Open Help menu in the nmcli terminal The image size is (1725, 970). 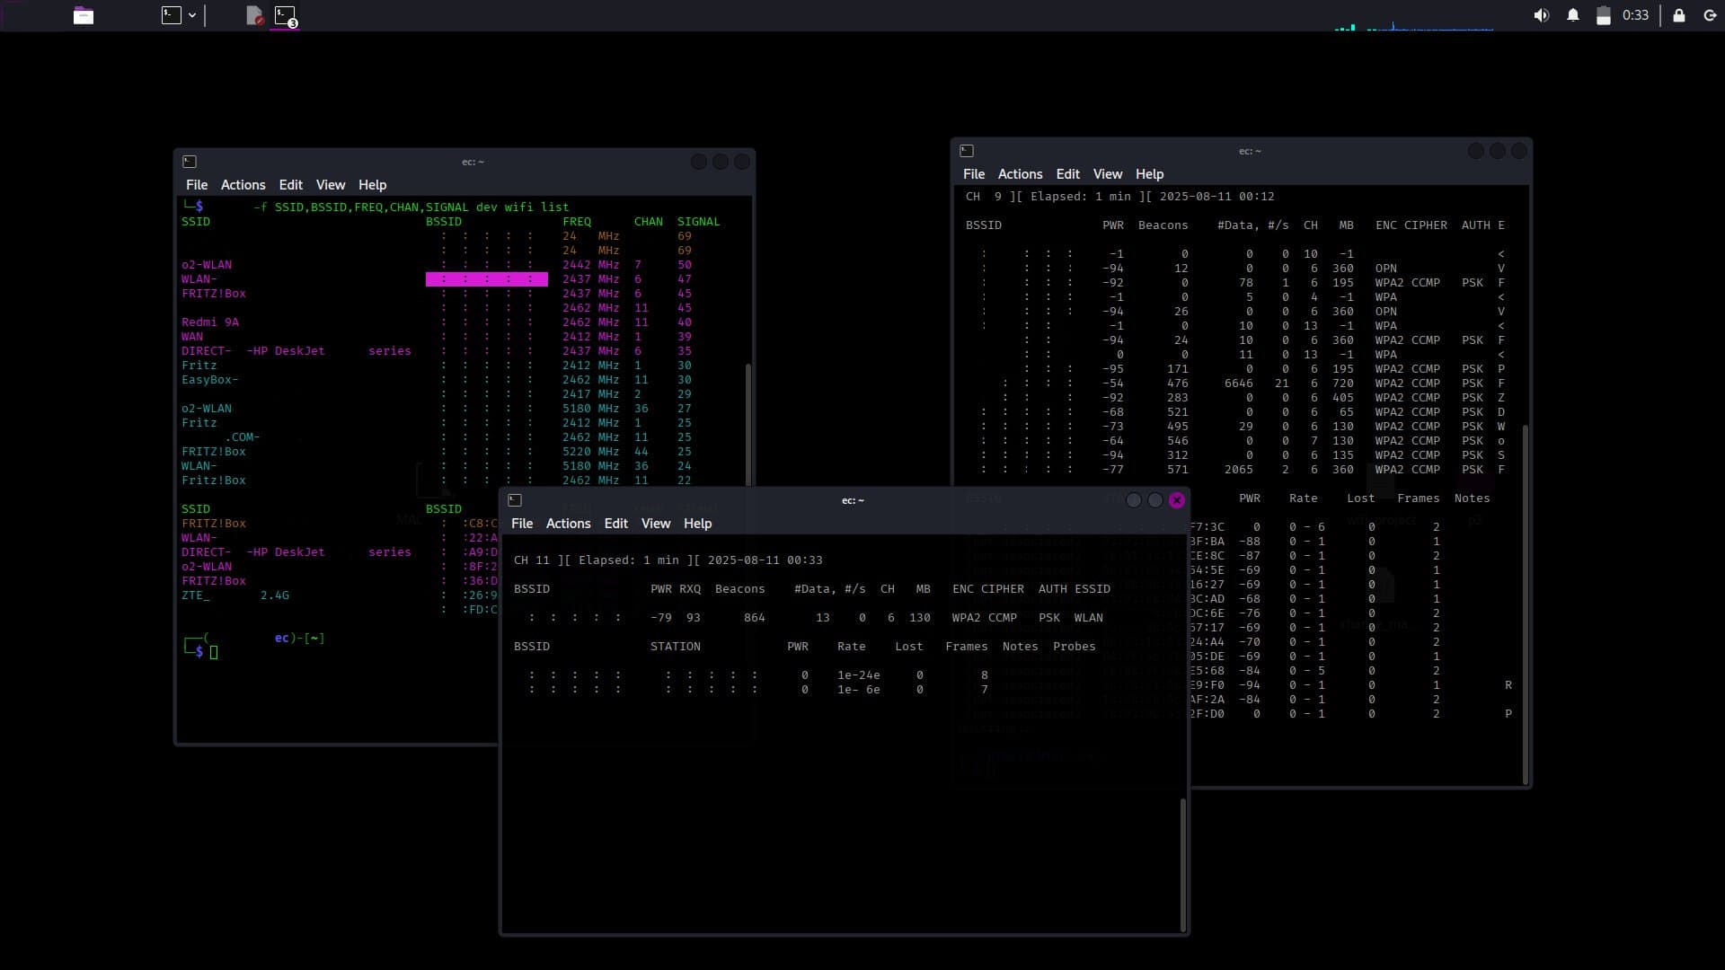pyautogui.click(x=372, y=185)
